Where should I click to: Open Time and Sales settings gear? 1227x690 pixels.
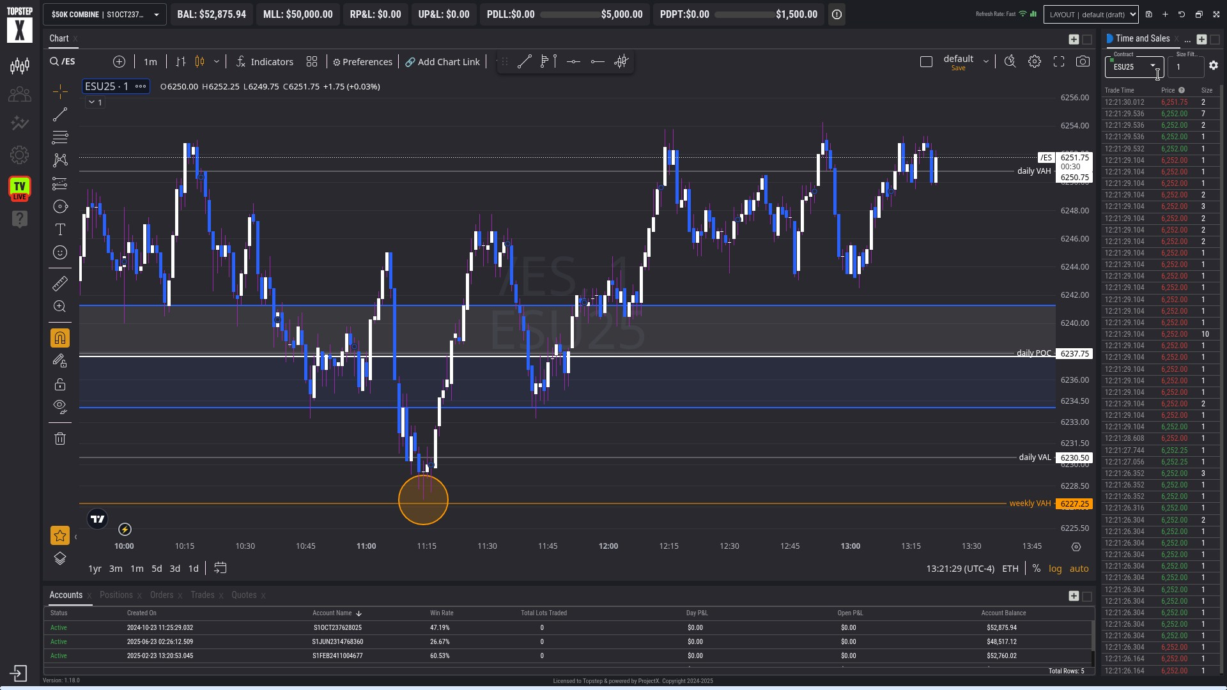(1214, 66)
